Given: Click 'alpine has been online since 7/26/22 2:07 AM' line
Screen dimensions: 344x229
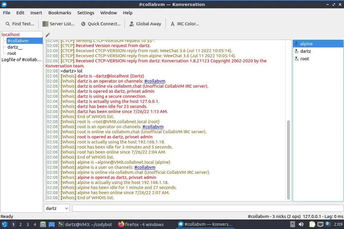Looking at the screenshot, I should pos(123,193).
